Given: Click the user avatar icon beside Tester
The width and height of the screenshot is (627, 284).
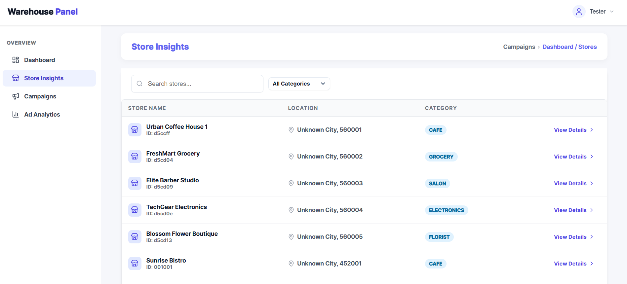Looking at the screenshot, I should 579,12.
